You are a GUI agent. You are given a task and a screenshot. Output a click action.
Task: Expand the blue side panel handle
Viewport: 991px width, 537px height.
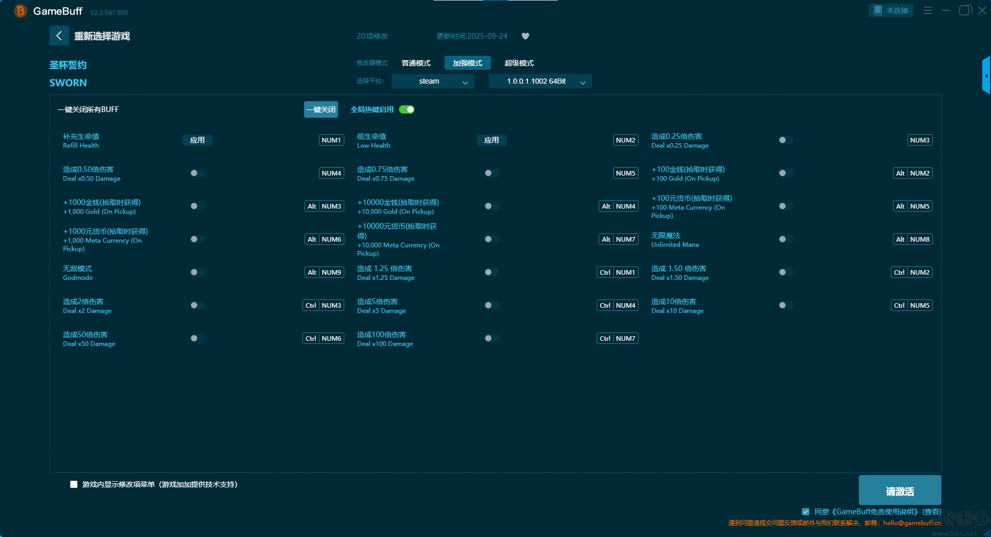click(x=986, y=75)
